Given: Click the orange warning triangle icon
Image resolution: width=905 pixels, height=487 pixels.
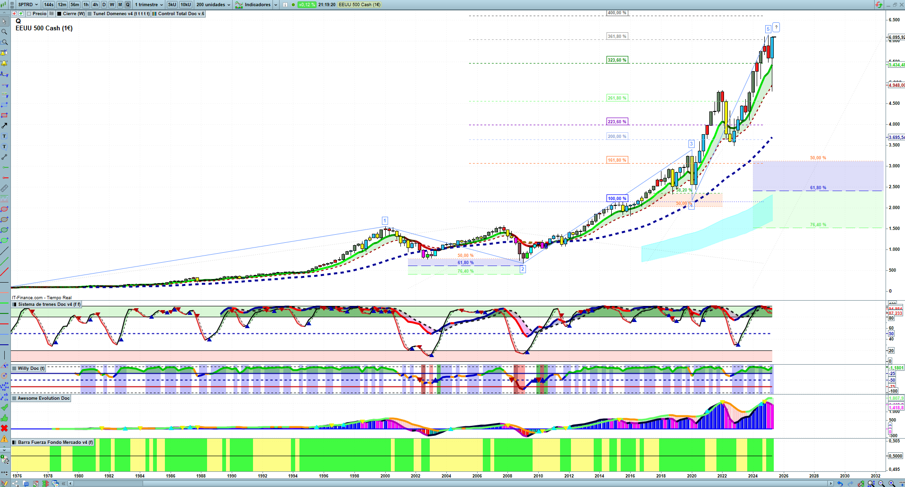Looking at the screenshot, I should click(x=4, y=439).
